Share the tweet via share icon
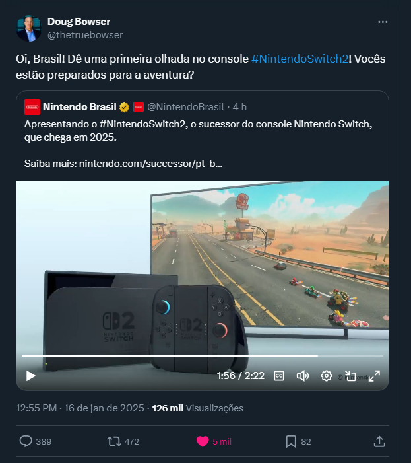411x463 pixels. [x=379, y=441]
